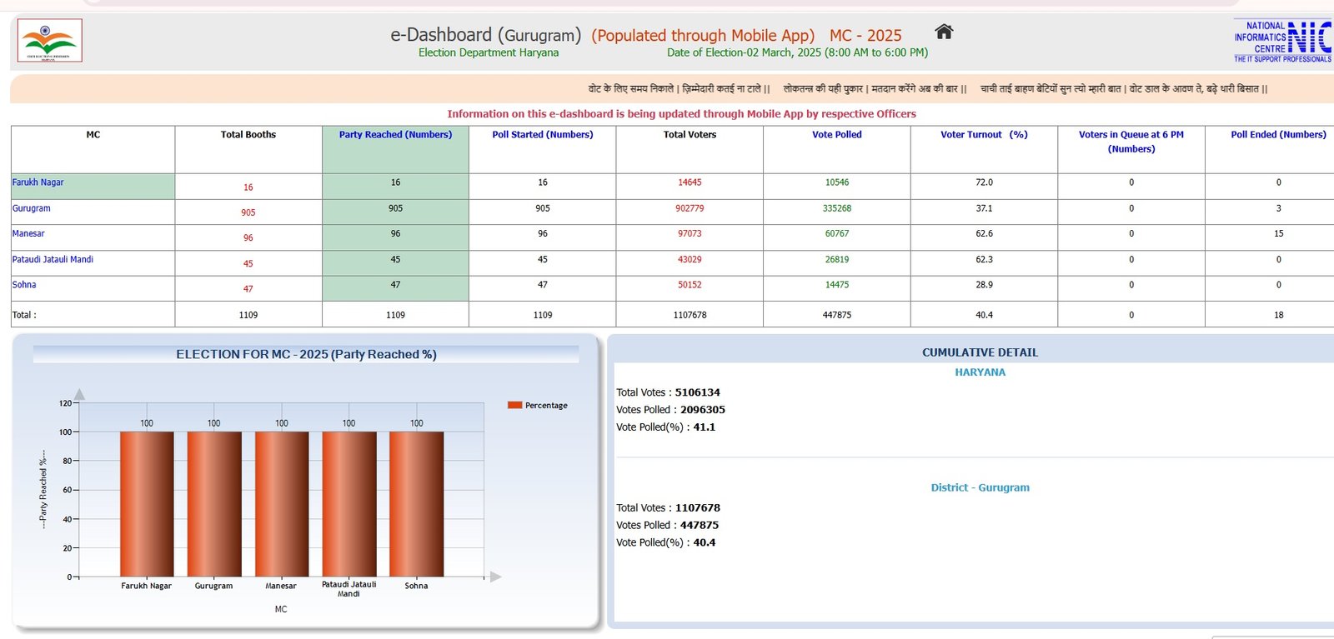Click the orange Percentage legend swatch

tap(514, 406)
